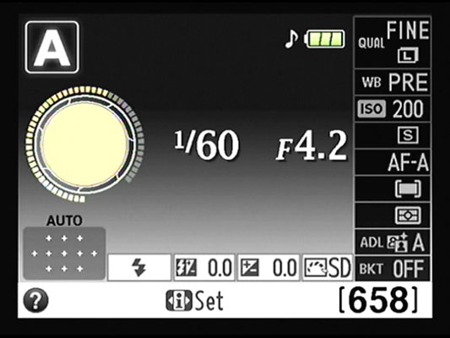Screen dimensions: 450x338
Task: Click the yellow aperture dial graphic
Action: coord(84,144)
